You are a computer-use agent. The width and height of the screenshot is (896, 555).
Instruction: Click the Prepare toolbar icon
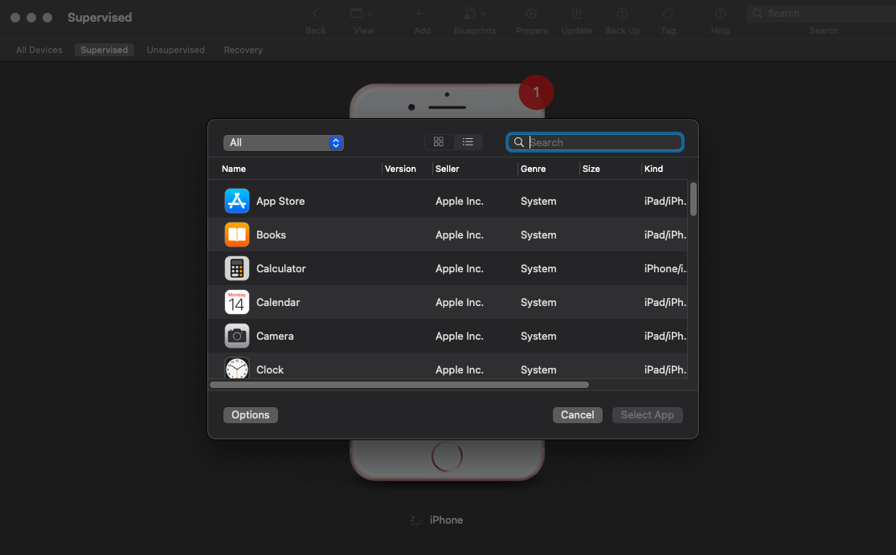coord(531,14)
